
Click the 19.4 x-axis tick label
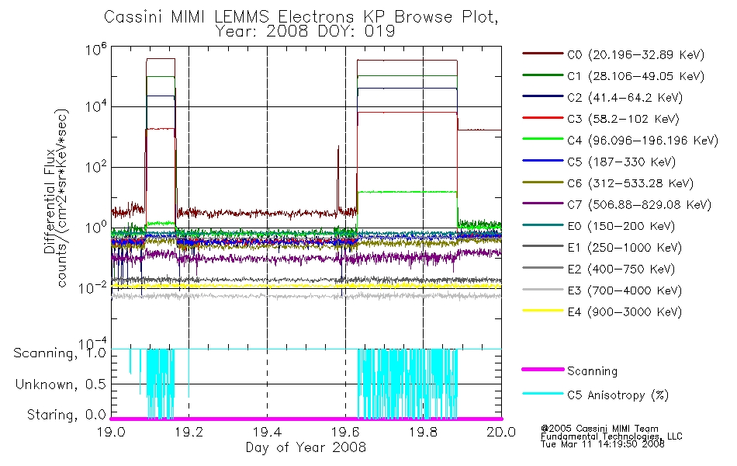(268, 432)
